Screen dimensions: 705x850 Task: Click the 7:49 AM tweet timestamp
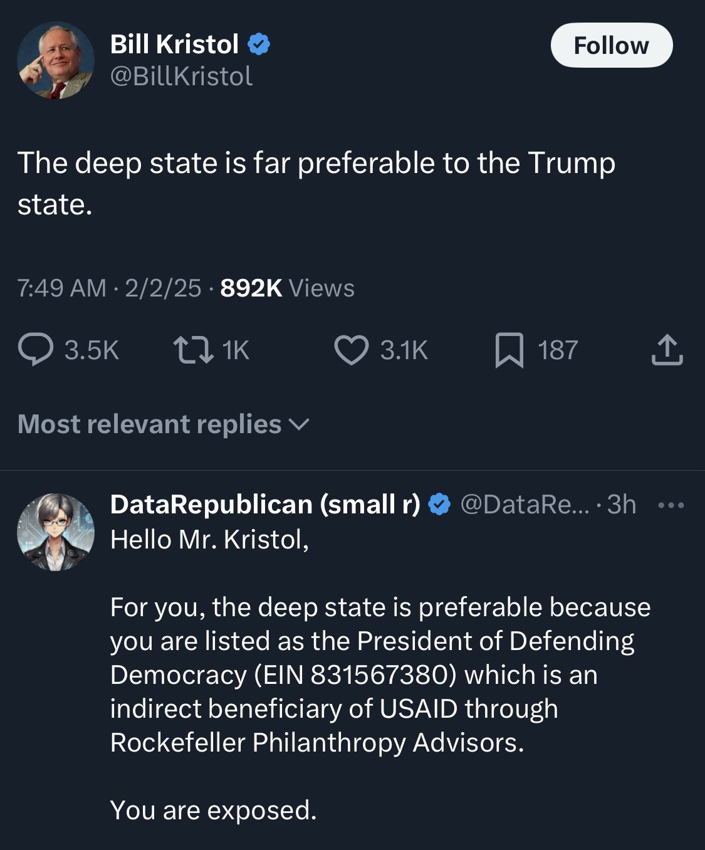pos(62,288)
